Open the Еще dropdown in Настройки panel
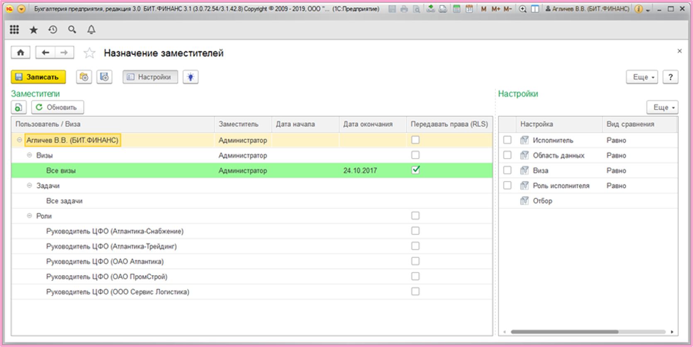The image size is (693, 347). (x=662, y=108)
